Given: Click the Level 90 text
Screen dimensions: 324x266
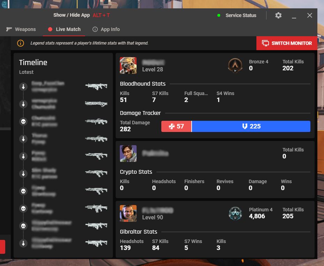Looking at the screenshot, I should point(153,217).
